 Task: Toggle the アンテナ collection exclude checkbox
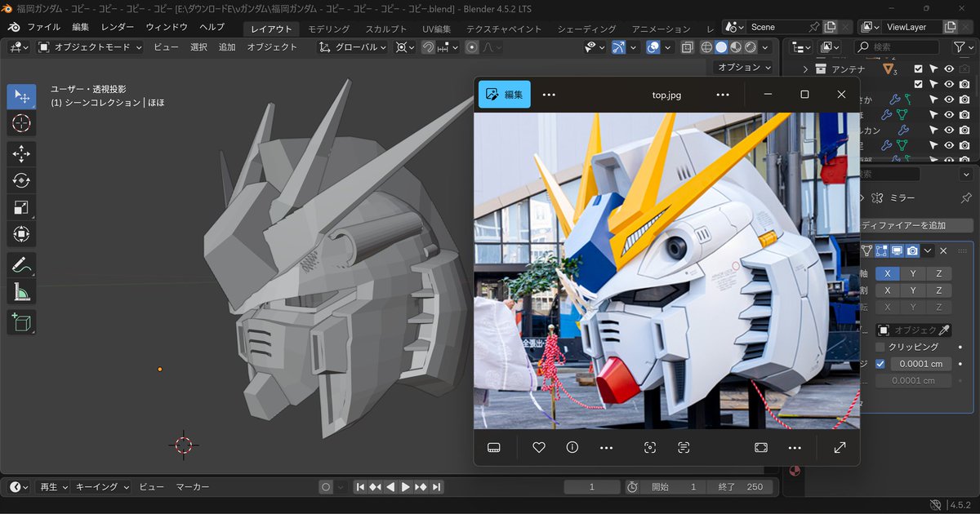click(919, 69)
